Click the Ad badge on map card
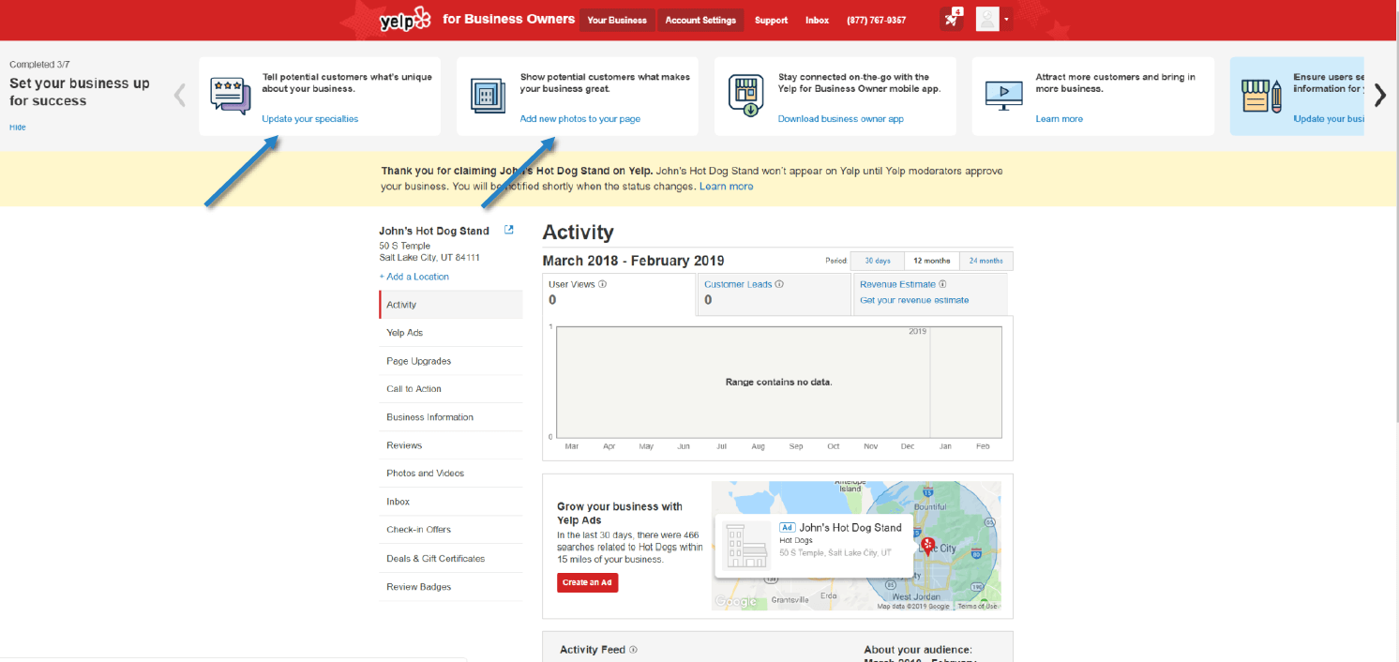Screen dimensions: 1399x662 point(788,528)
